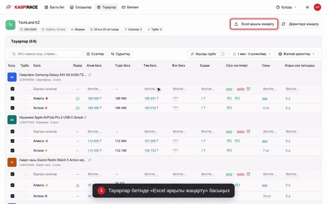Open the АЙ user avatar menu
Viewport: 327px width, 204px height.
tap(317, 7)
